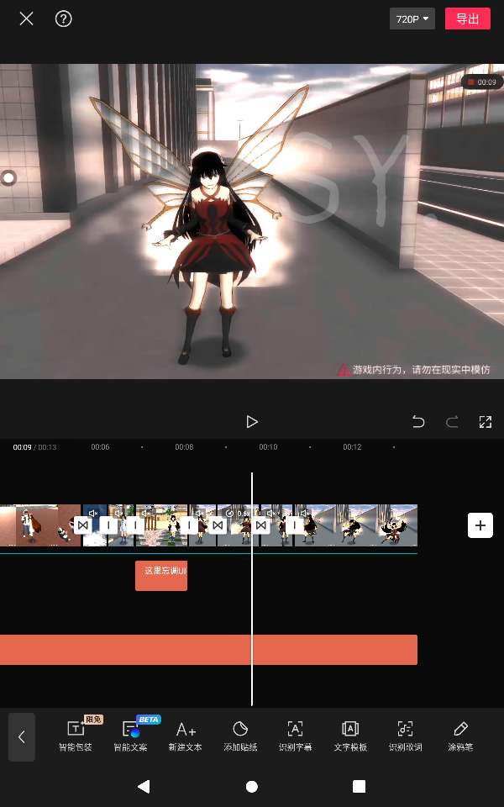Open the help question-mark icon
504x807 pixels.
tap(63, 19)
